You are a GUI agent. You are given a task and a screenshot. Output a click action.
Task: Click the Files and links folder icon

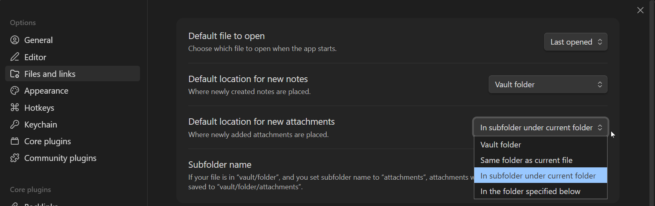15,74
